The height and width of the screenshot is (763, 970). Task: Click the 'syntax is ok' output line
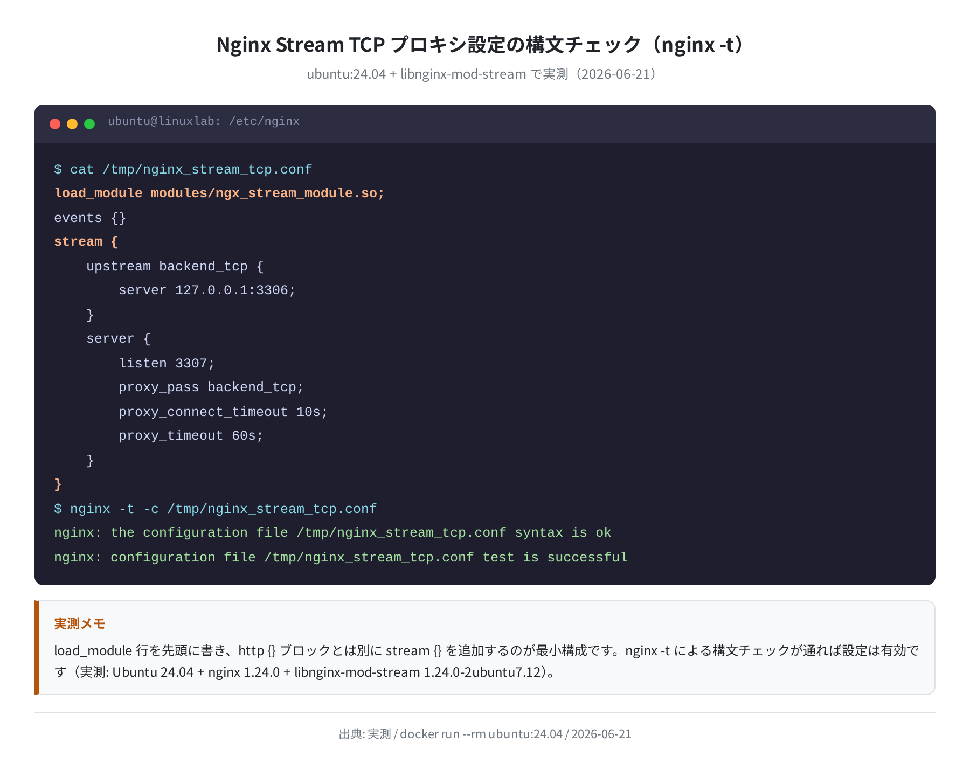[332, 533]
